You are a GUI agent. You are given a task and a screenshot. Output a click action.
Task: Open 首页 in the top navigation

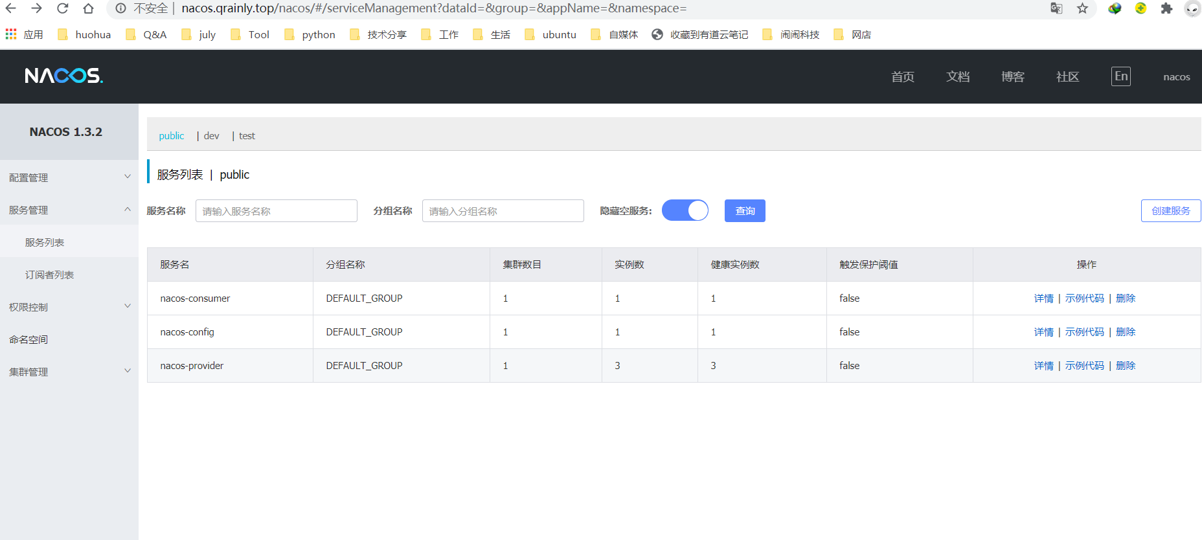[x=902, y=76]
